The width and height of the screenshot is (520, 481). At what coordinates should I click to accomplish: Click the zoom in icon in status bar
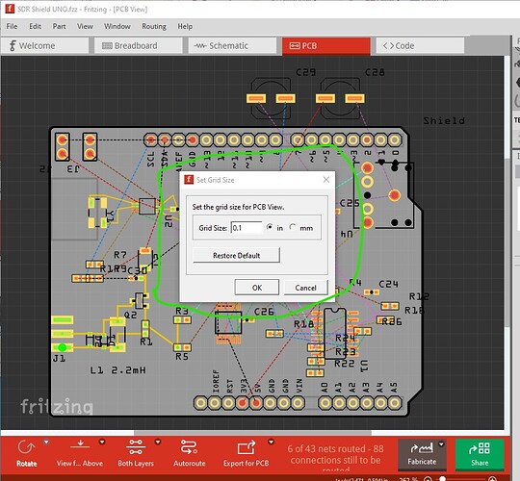pos(493,479)
